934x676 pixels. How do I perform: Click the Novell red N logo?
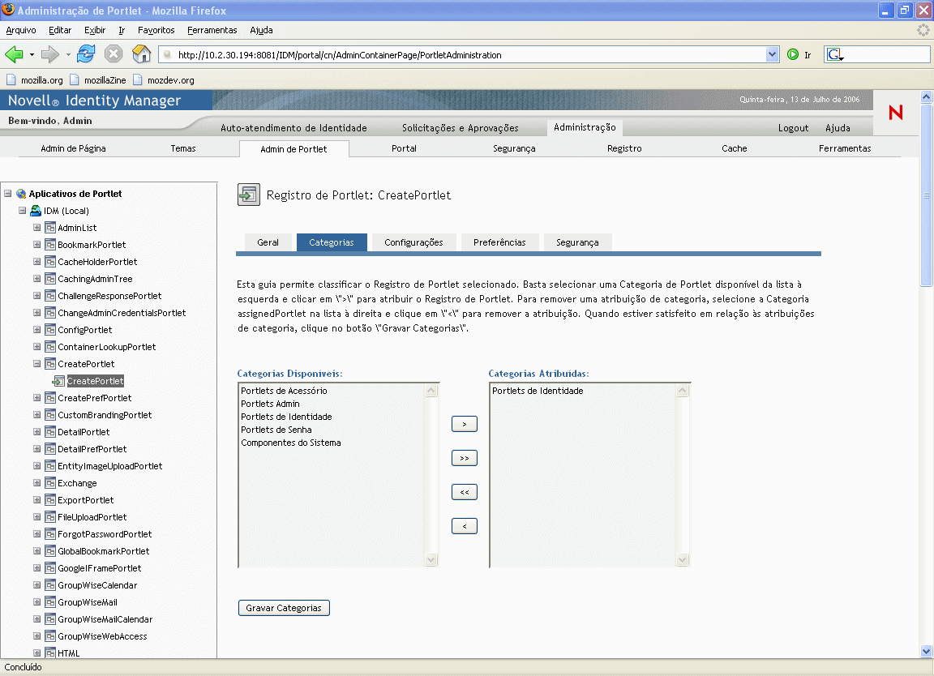(895, 112)
